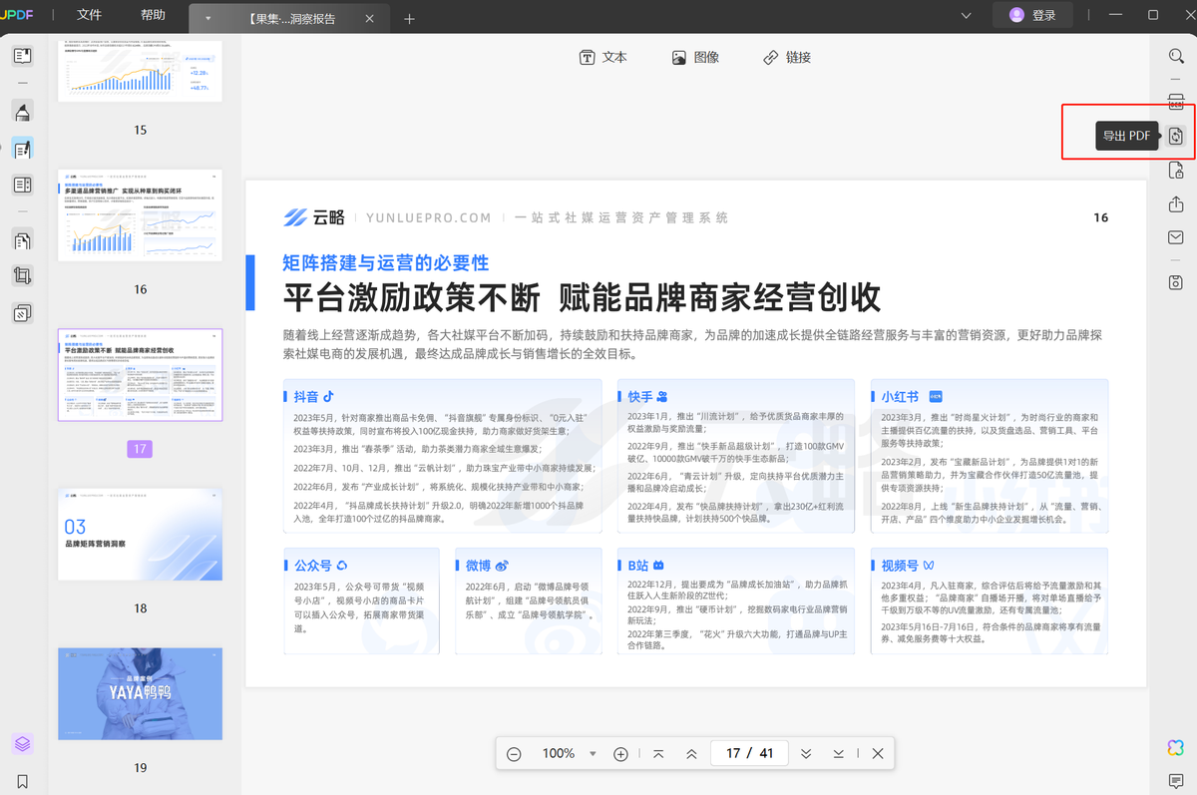Open the 文件 menu
Viewport: 1197px width, 795px height.
[90, 15]
